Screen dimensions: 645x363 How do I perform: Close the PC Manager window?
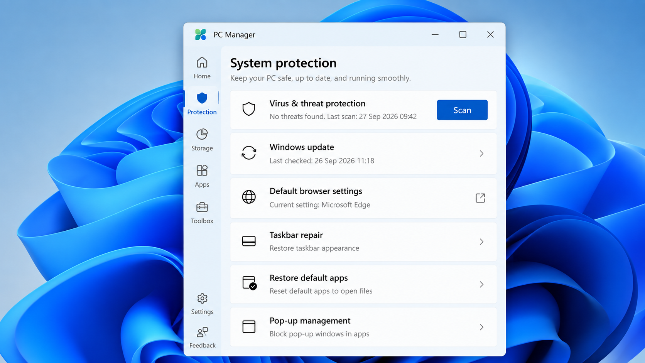point(490,35)
